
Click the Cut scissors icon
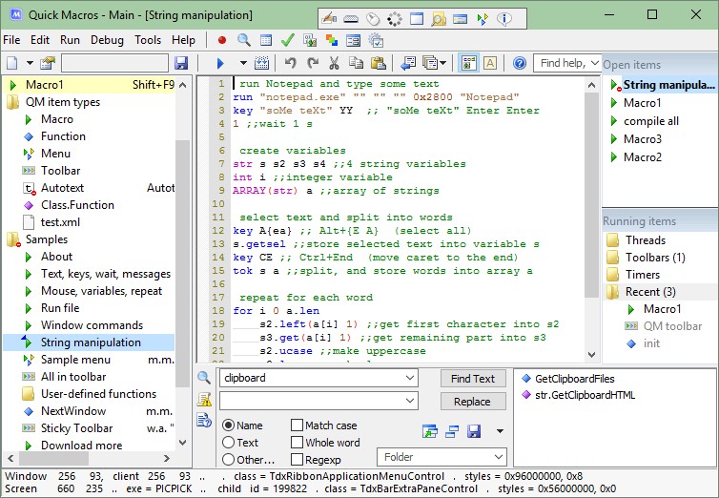[334, 63]
